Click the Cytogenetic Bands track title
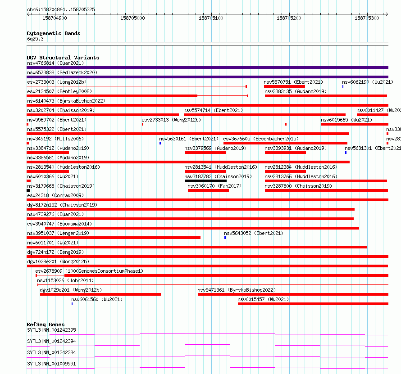Viewport: 401px width, 374px height. (x=54, y=33)
